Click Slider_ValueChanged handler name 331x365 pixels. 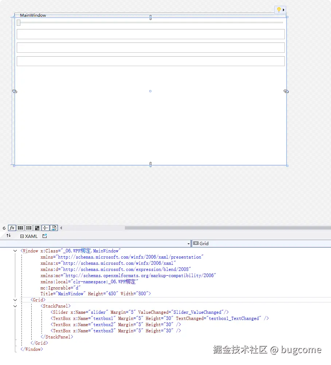pyautogui.click(x=197, y=312)
